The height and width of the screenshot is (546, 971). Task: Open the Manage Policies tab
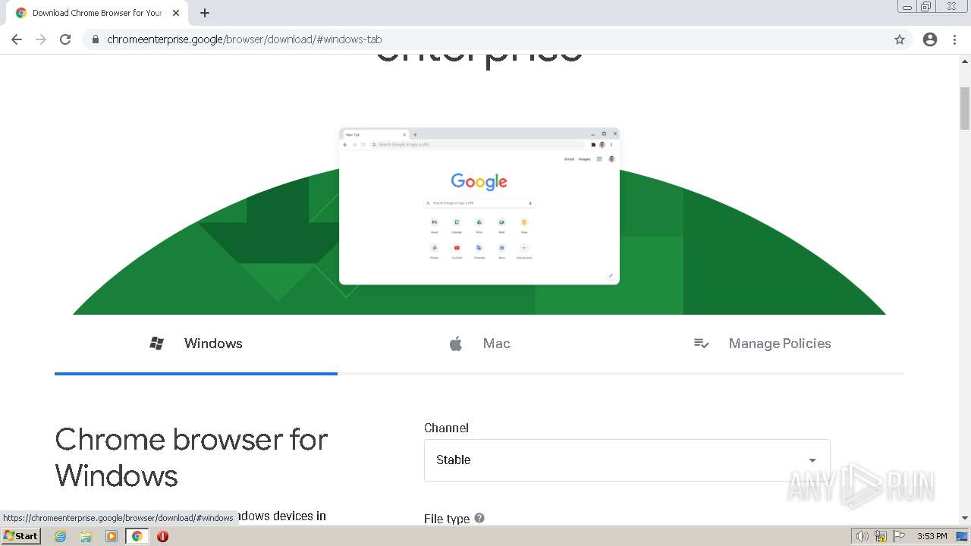coord(762,344)
